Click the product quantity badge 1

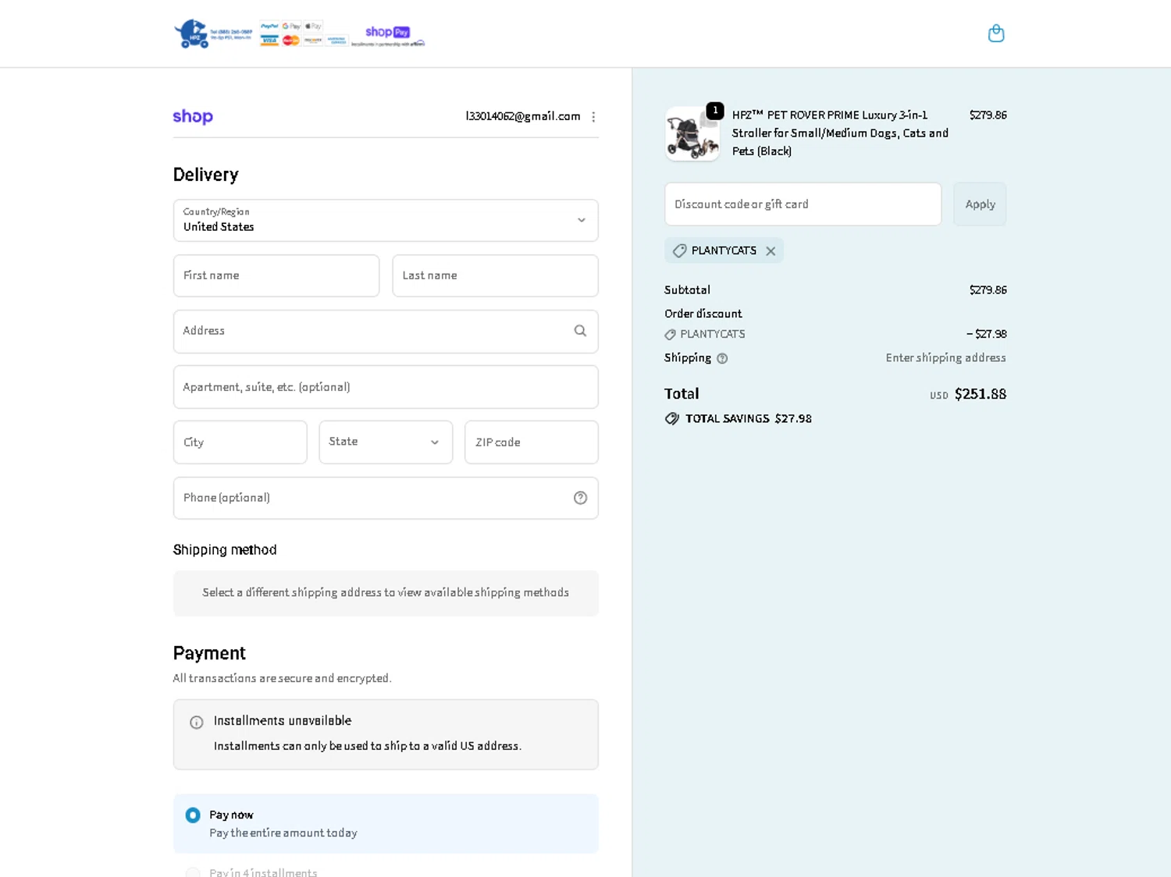(714, 111)
